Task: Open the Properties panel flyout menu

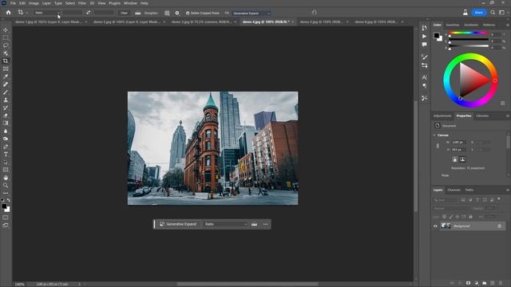Action: 508,116
